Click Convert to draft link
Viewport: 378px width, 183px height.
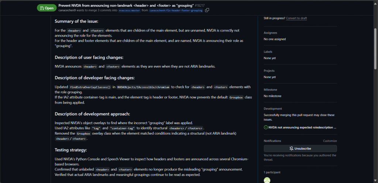pos(296,18)
